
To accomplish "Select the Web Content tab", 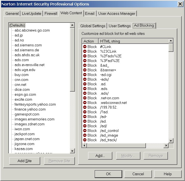I will 71,13.
